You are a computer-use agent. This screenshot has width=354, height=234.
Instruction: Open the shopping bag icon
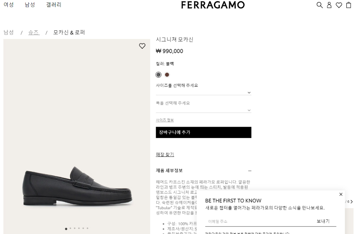point(349,5)
